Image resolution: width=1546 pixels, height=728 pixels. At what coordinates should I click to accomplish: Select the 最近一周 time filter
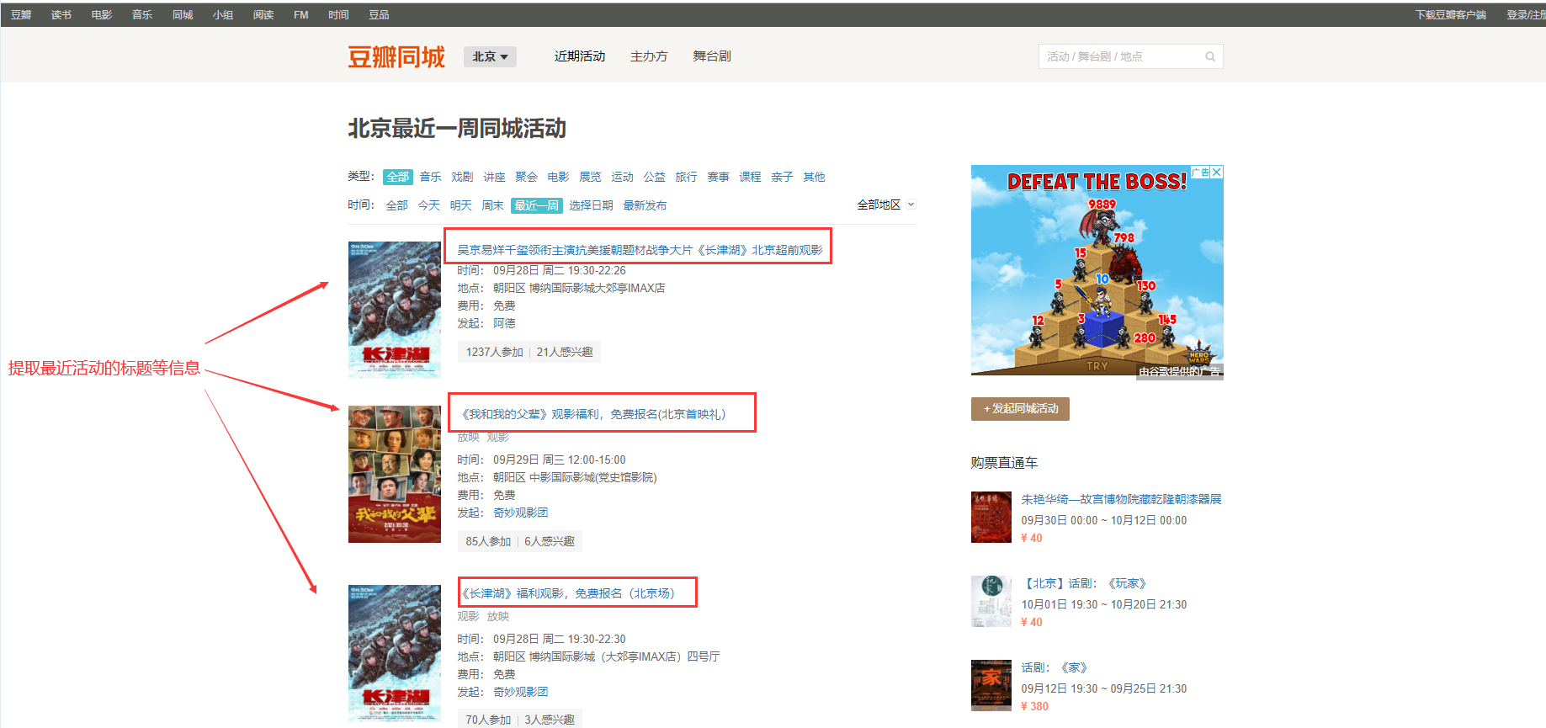(537, 205)
